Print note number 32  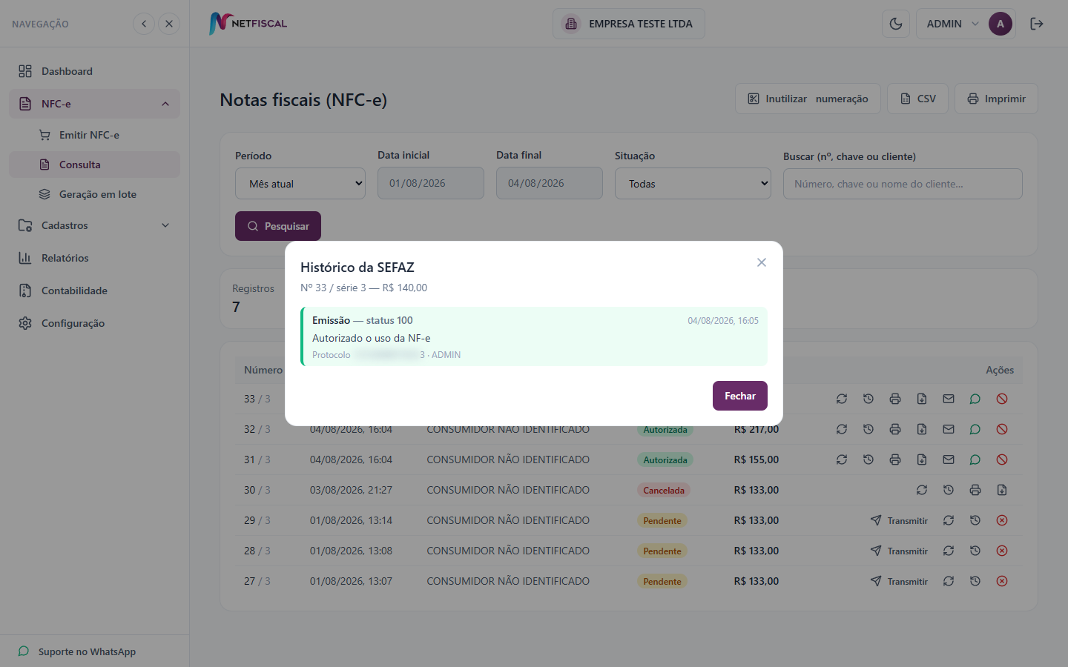point(895,429)
